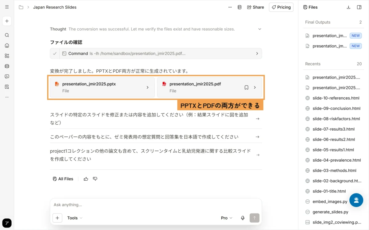Viewport: 369px width, 230px height.
Task: Show more sidebar items via the ellipsis
Action: tap(7, 97)
